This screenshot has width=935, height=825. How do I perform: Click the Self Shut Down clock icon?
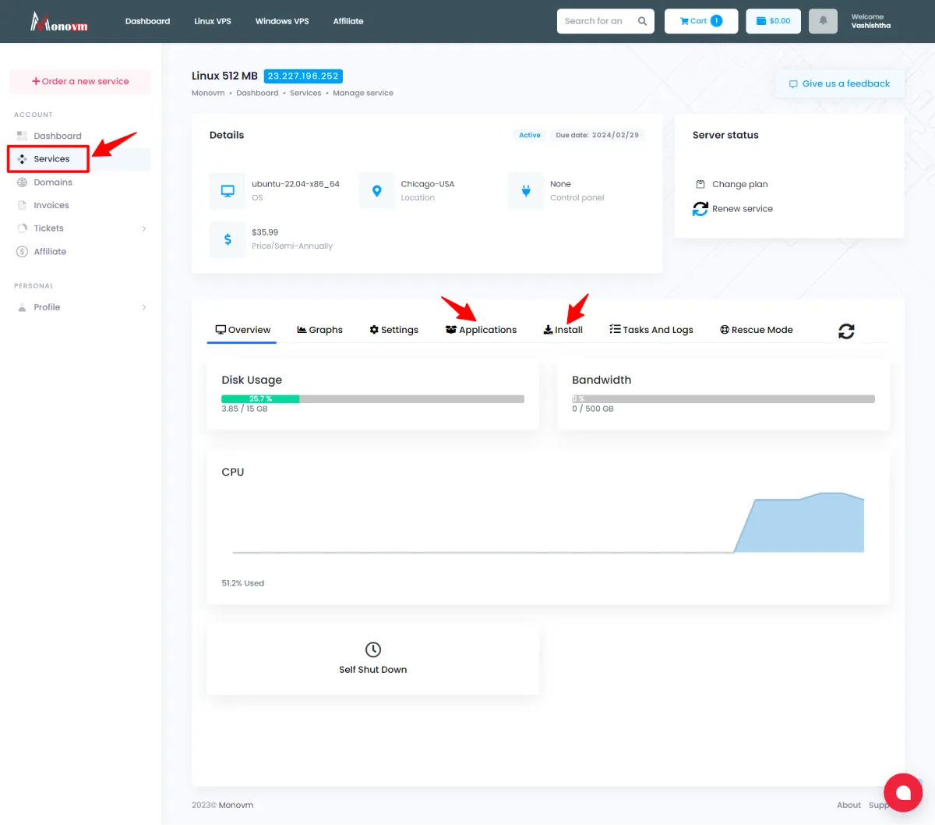point(372,649)
